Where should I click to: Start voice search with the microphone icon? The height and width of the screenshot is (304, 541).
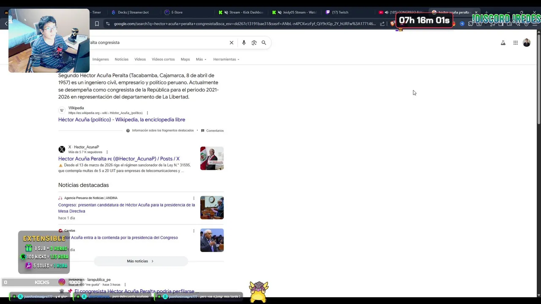(244, 43)
